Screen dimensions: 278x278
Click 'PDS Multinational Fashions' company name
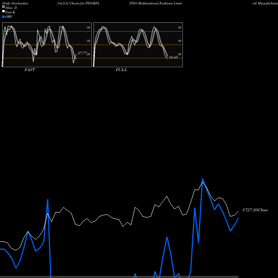151,3
